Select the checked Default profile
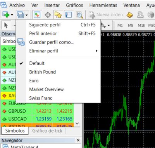This screenshot has height=148, width=155. 58,63
